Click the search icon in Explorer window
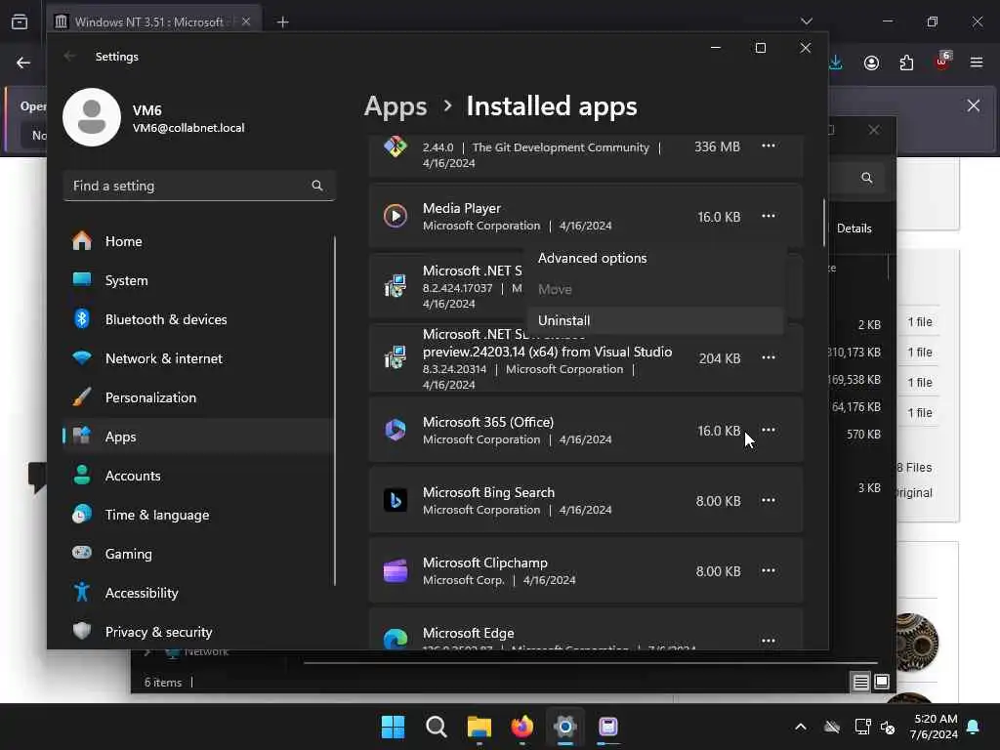This screenshot has height=750, width=1000. (x=867, y=178)
